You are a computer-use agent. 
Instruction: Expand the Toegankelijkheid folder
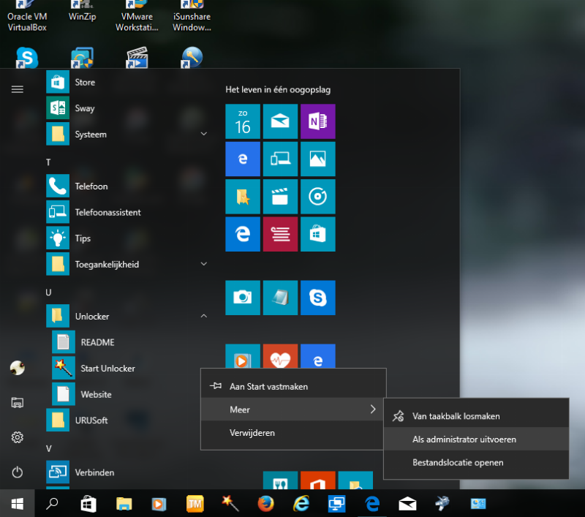pos(203,264)
